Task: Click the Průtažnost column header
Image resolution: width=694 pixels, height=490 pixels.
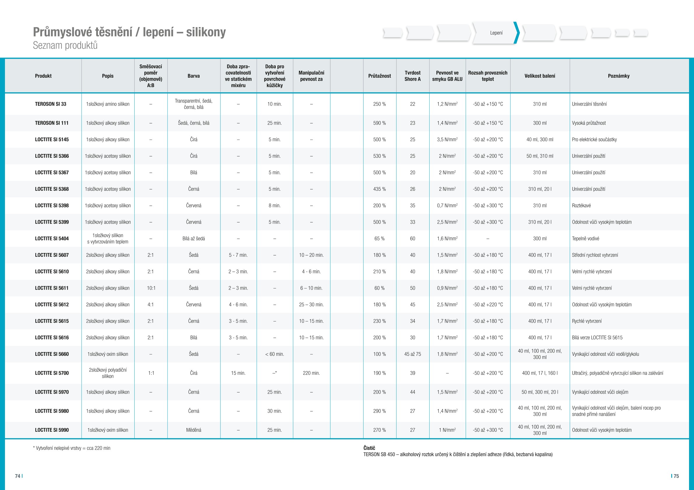Action: [379, 76]
